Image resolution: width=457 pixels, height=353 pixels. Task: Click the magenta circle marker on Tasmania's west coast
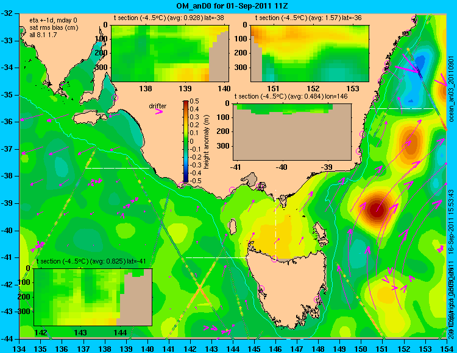pos(261,288)
